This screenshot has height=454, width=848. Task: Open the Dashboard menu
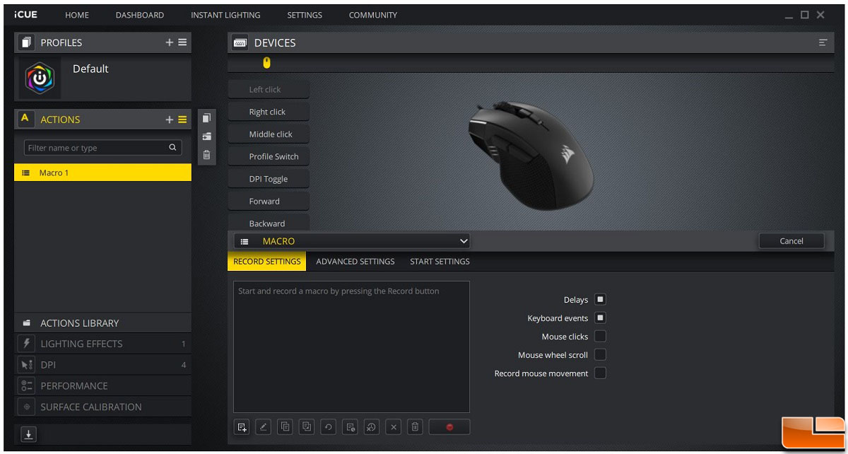click(140, 15)
